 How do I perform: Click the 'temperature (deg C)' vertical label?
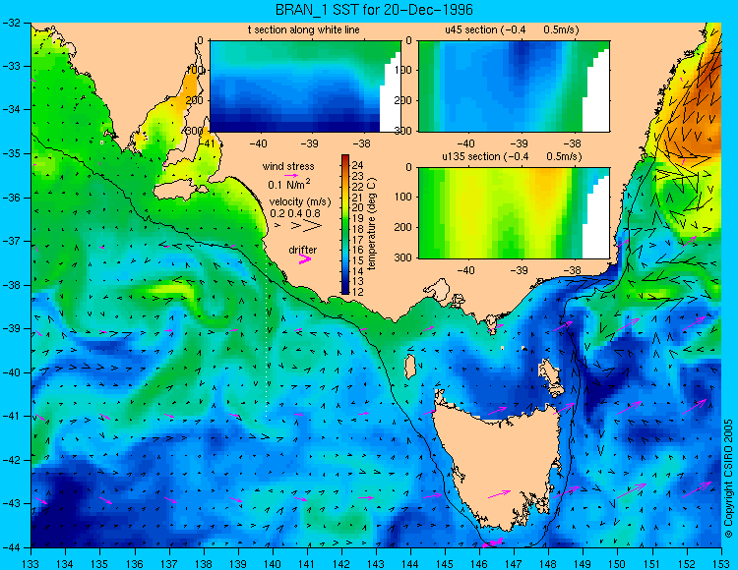(x=372, y=224)
